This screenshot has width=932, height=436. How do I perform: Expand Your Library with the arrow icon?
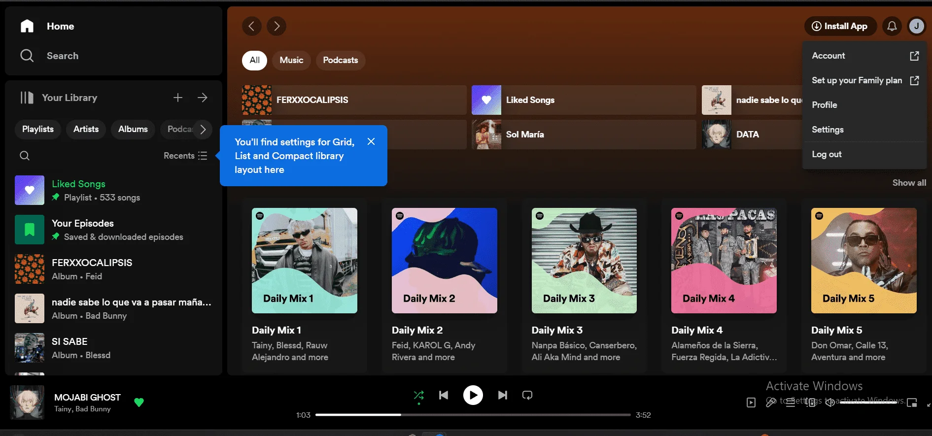203,98
